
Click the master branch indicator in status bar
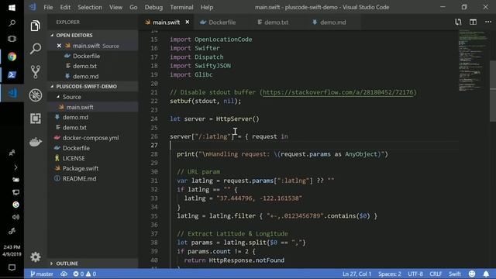pos(42,274)
